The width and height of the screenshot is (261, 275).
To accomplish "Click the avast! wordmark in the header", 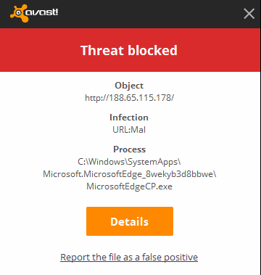I will point(41,12).
